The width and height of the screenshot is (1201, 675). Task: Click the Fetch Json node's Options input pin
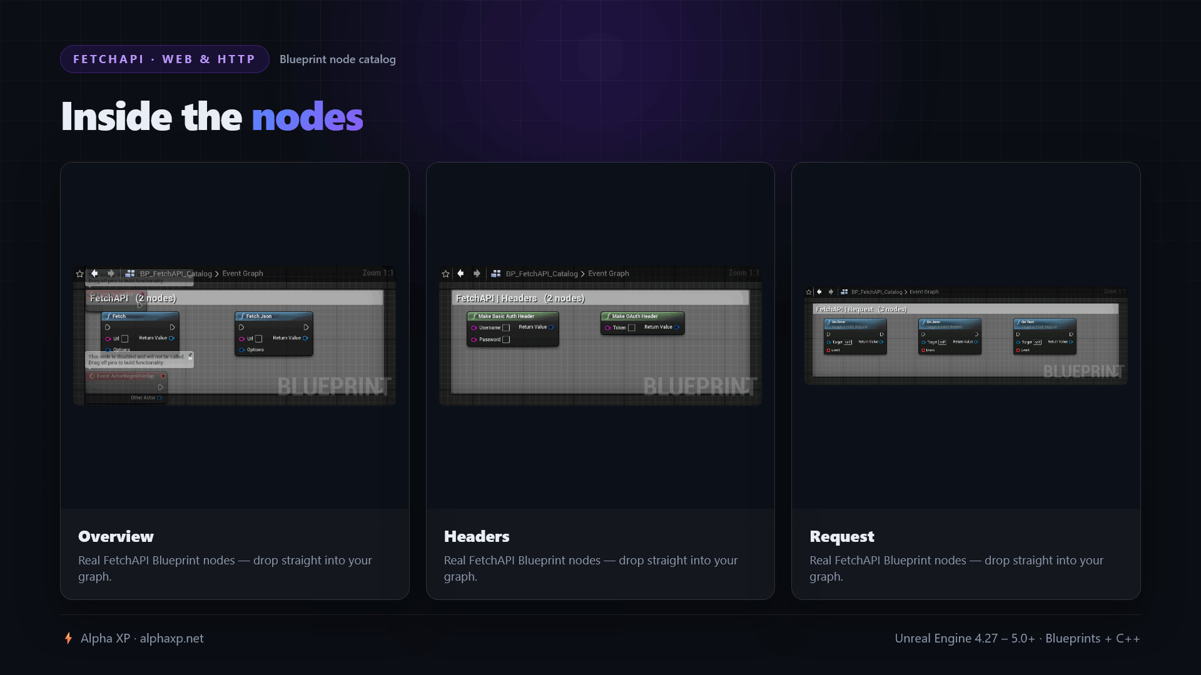242,350
